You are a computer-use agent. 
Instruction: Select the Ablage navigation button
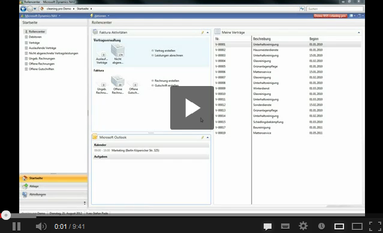point(53,186)
